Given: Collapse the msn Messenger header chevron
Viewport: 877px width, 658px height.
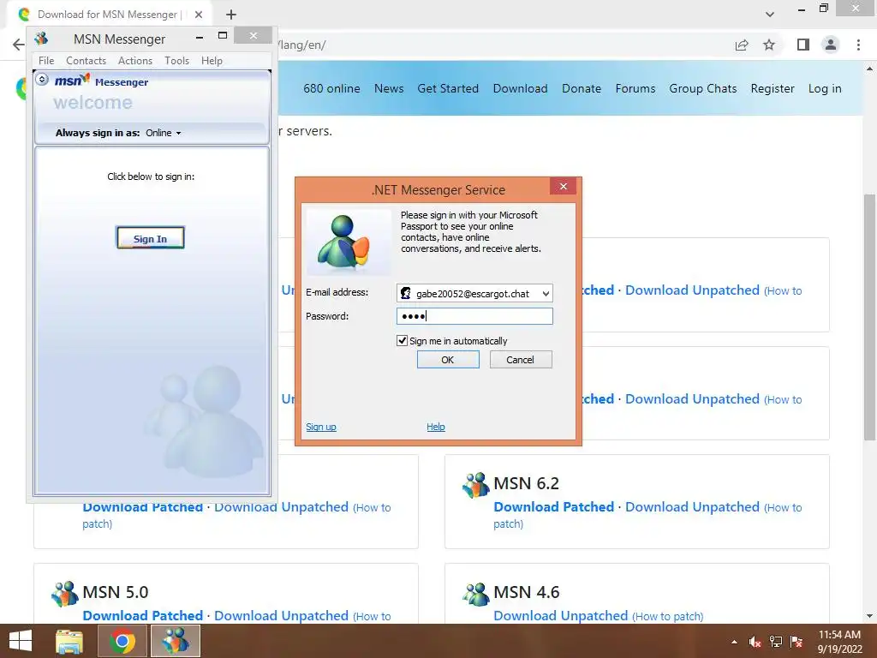Looking at the screenshot, I should click(42, 80).
